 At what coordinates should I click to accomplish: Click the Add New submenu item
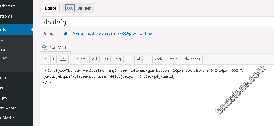pos(3,49)
